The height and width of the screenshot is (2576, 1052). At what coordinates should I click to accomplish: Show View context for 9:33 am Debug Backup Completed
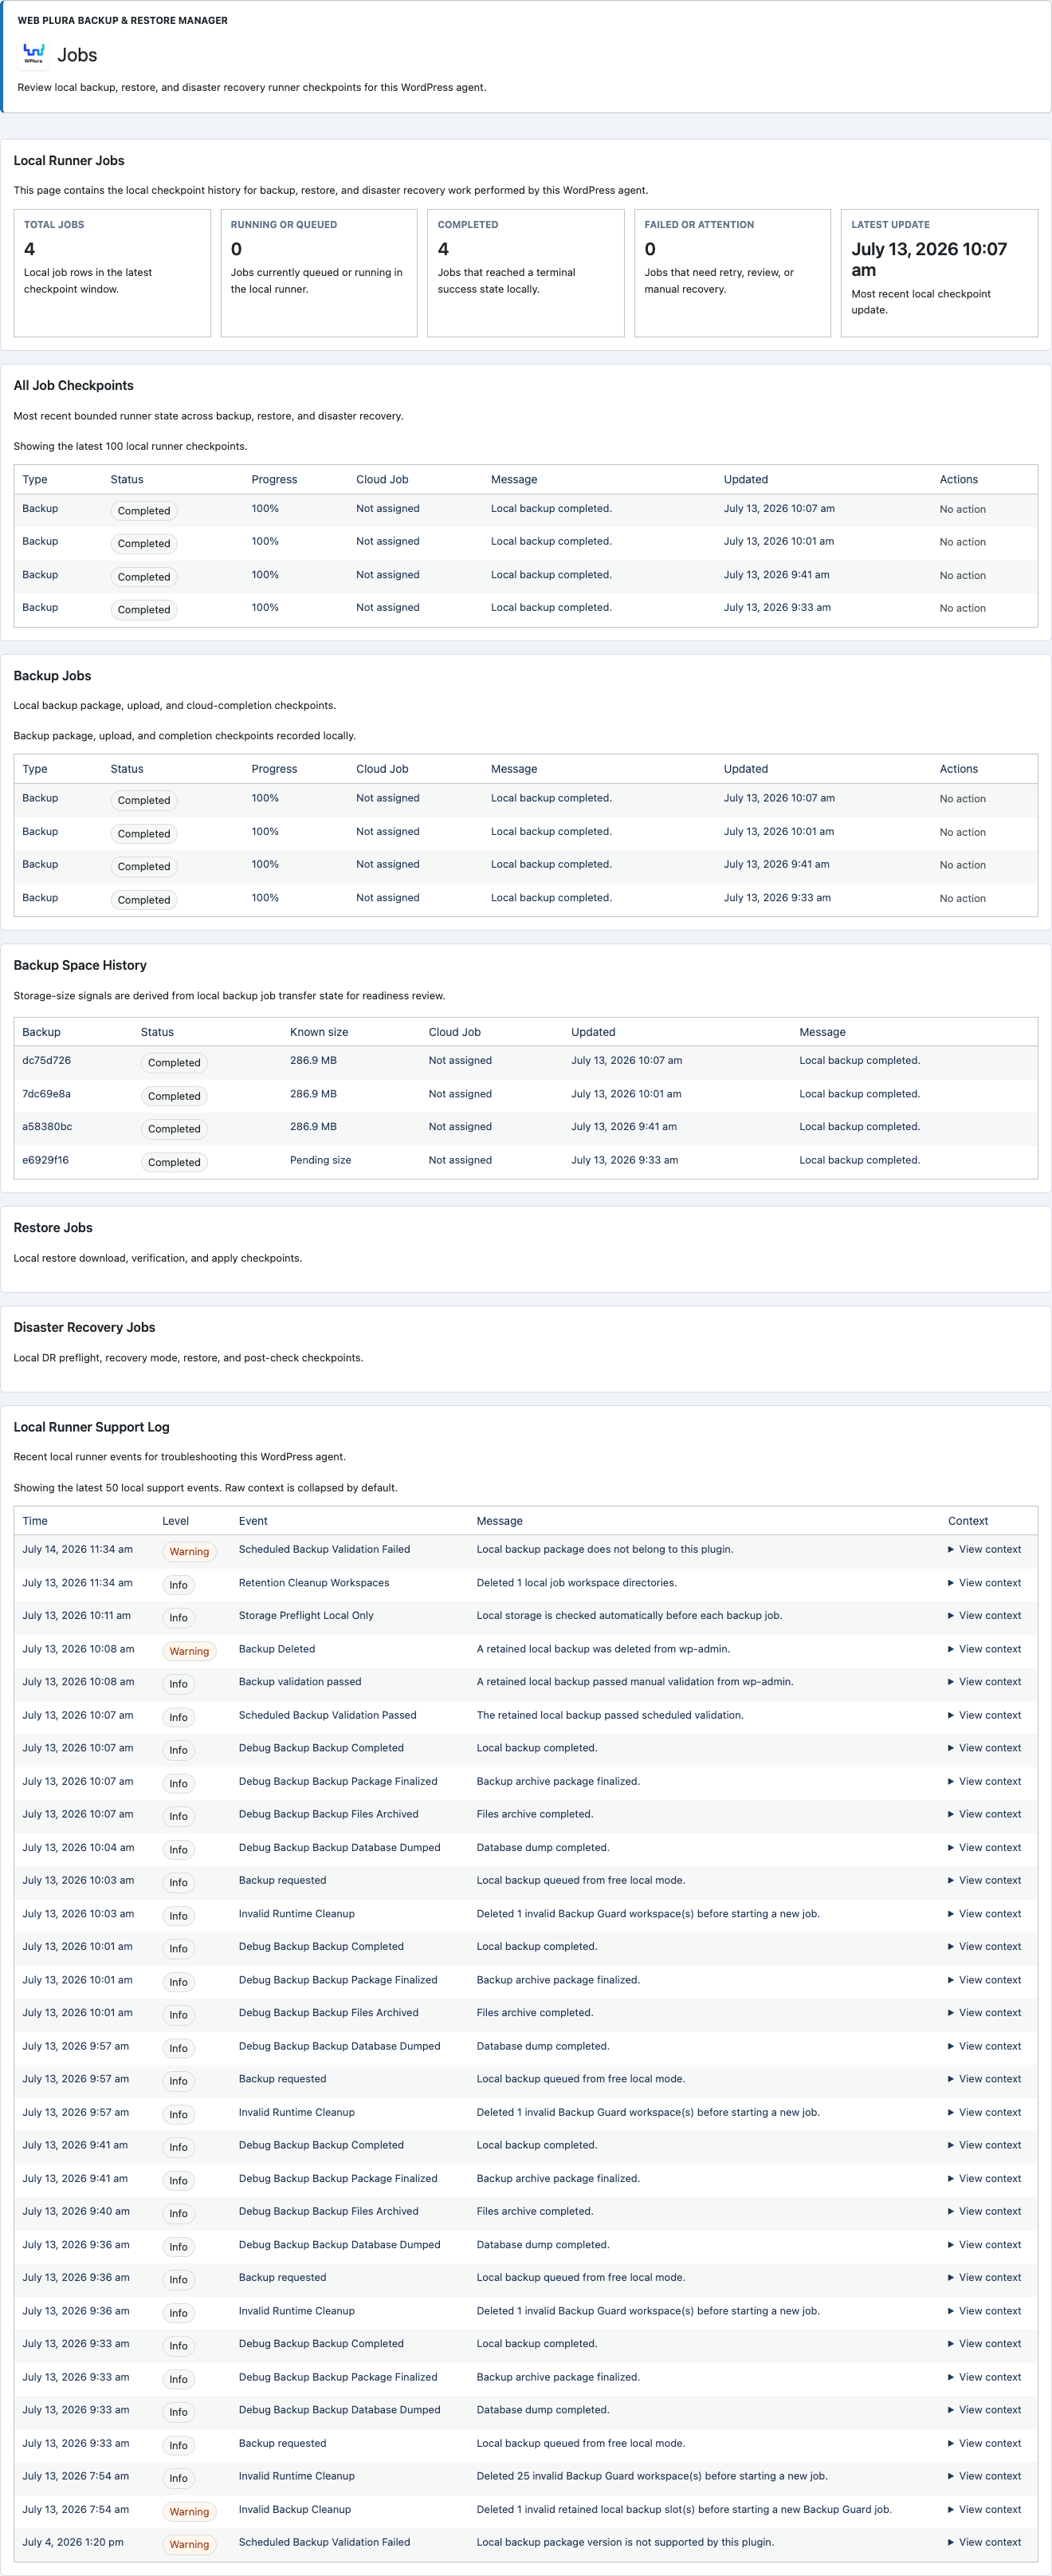coord(984,2343)
